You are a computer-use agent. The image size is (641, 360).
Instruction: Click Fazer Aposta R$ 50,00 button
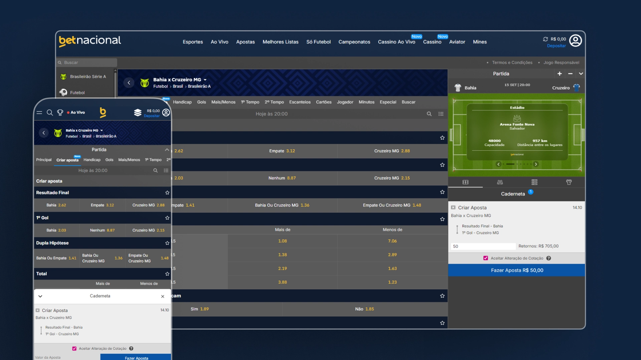[516, 270]
